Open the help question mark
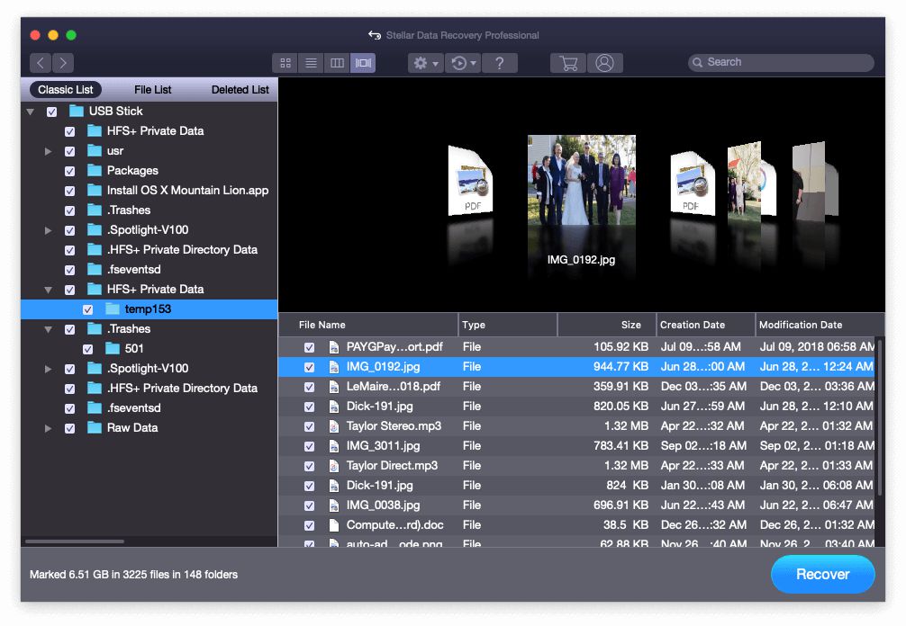906x626 pixels. 500,63
